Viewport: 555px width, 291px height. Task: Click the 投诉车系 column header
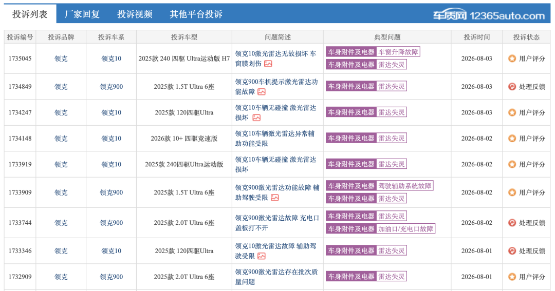point(111,37)
